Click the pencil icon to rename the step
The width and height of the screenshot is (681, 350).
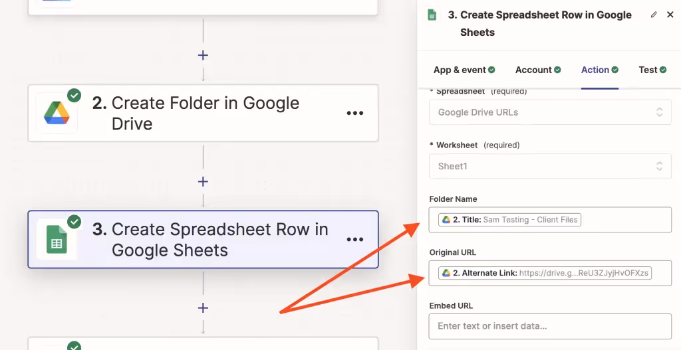(654, 15)
